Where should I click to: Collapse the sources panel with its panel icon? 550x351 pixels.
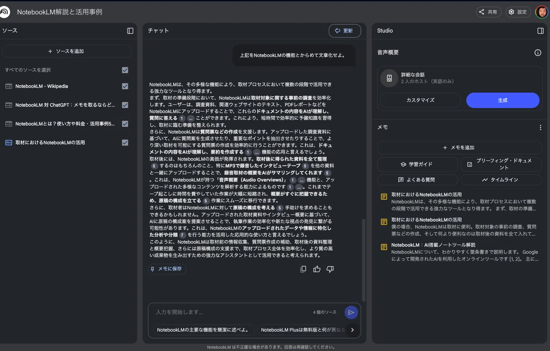[x=130, y=31]
